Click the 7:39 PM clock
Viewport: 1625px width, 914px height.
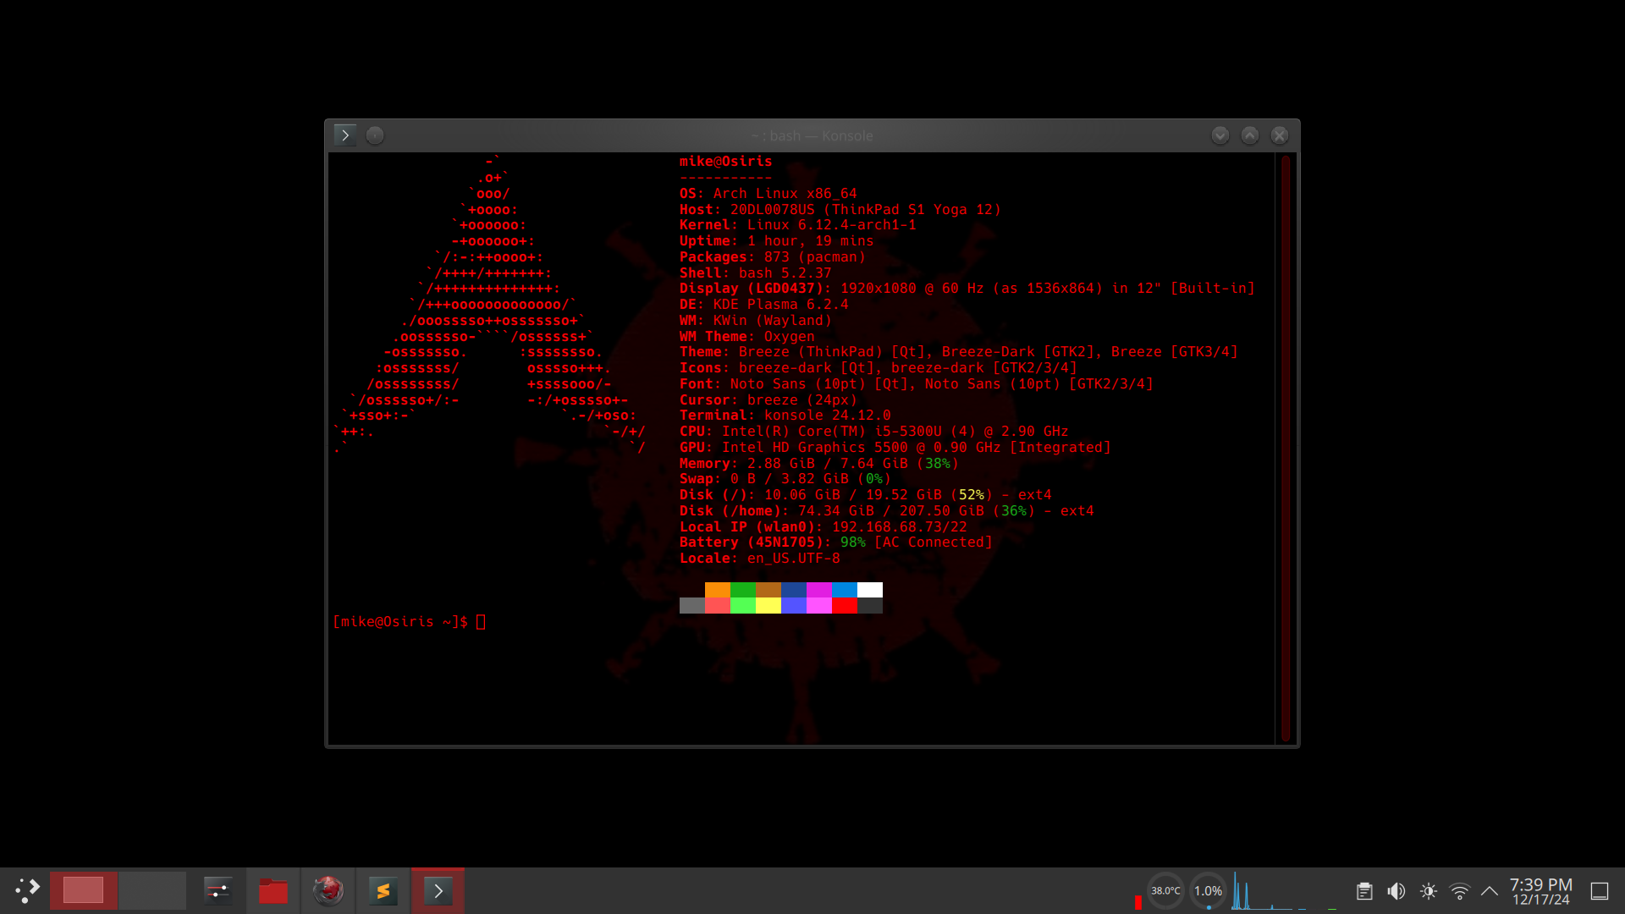coord(1540,890)
